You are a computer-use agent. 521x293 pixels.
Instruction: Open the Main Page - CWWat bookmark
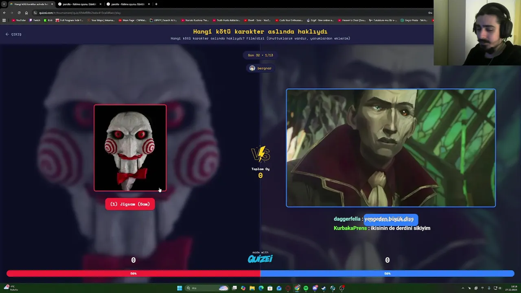point(132,20)
